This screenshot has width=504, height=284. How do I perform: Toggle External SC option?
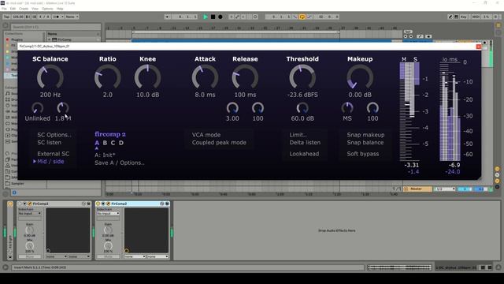click(53, 154)
